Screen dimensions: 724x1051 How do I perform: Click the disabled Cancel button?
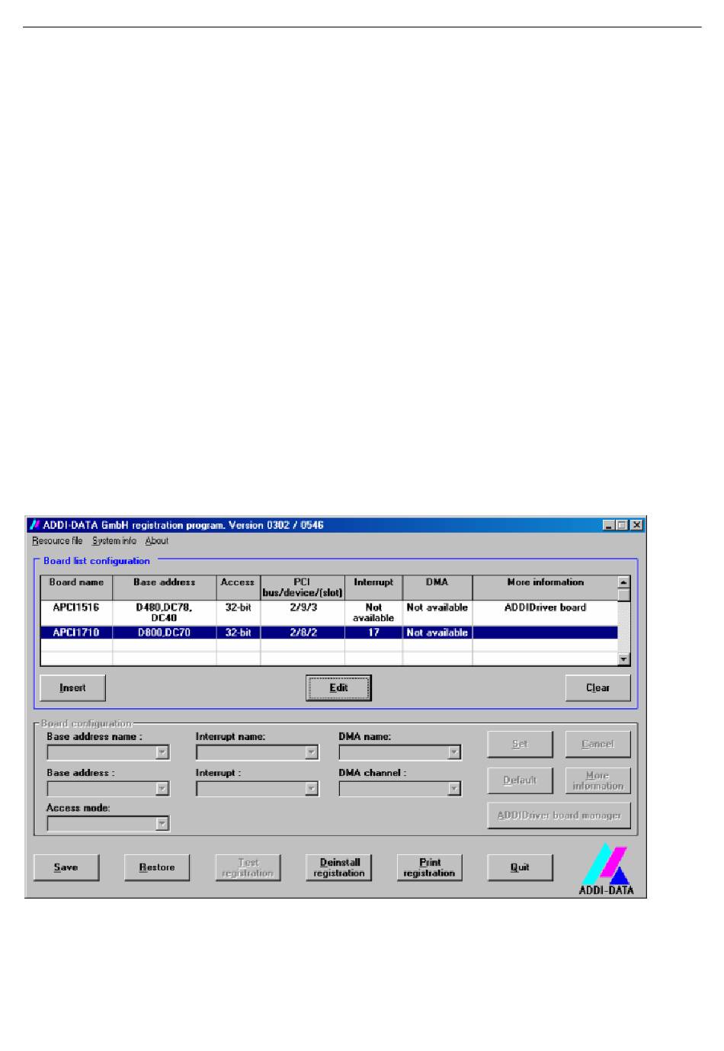[597, 744]
